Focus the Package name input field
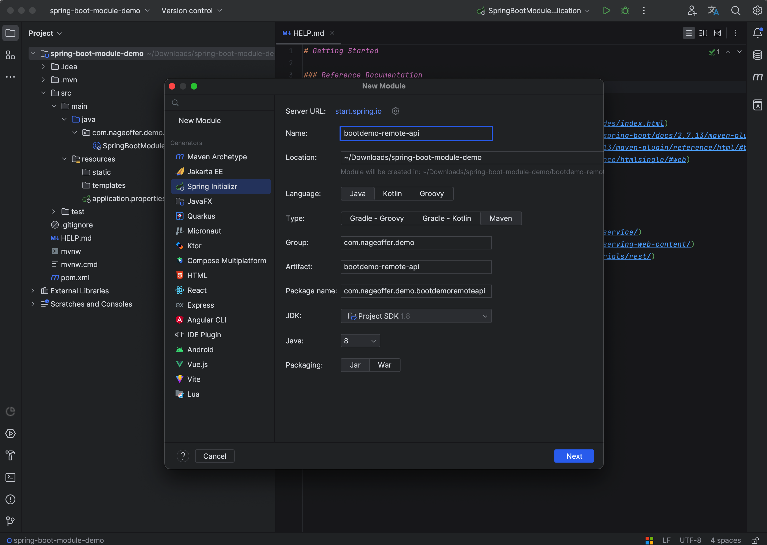The height and width of the screenshot is (545, 767). (x=416, y=291)
